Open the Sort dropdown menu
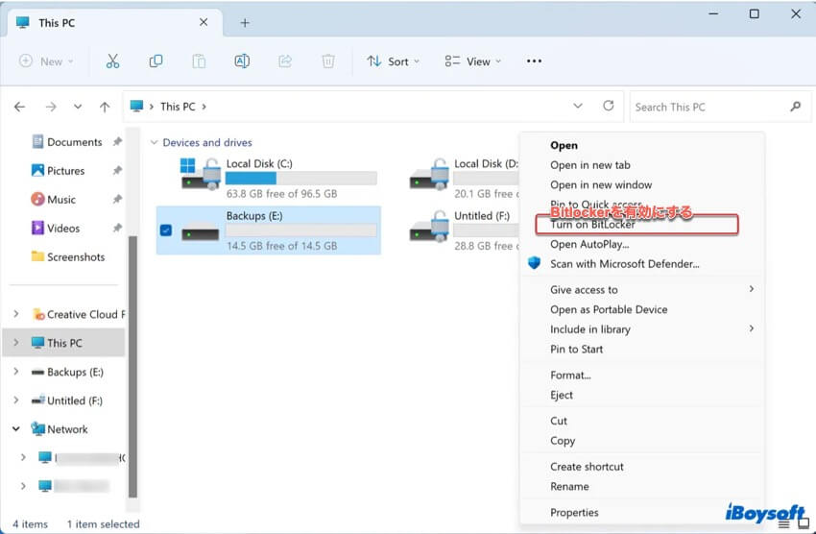Image resolution: width=816 pixels, height=534 pixels. (x=393, y=61)
